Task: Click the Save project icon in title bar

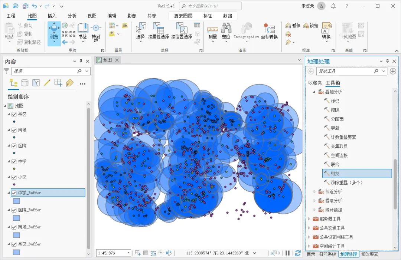Action: [x=25, y=6]
